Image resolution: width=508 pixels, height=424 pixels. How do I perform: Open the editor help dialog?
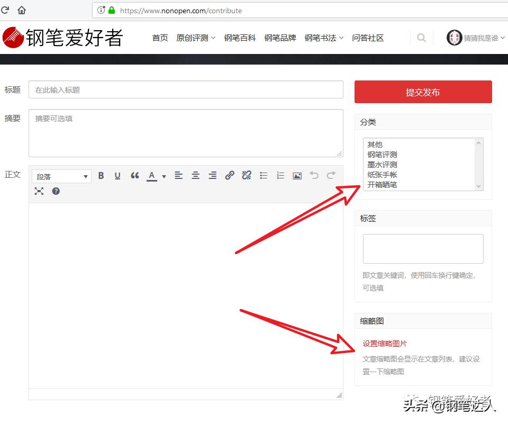pos(56,191)
